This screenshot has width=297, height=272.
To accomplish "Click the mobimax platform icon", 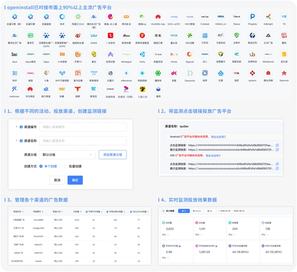I will click(14, 89).
